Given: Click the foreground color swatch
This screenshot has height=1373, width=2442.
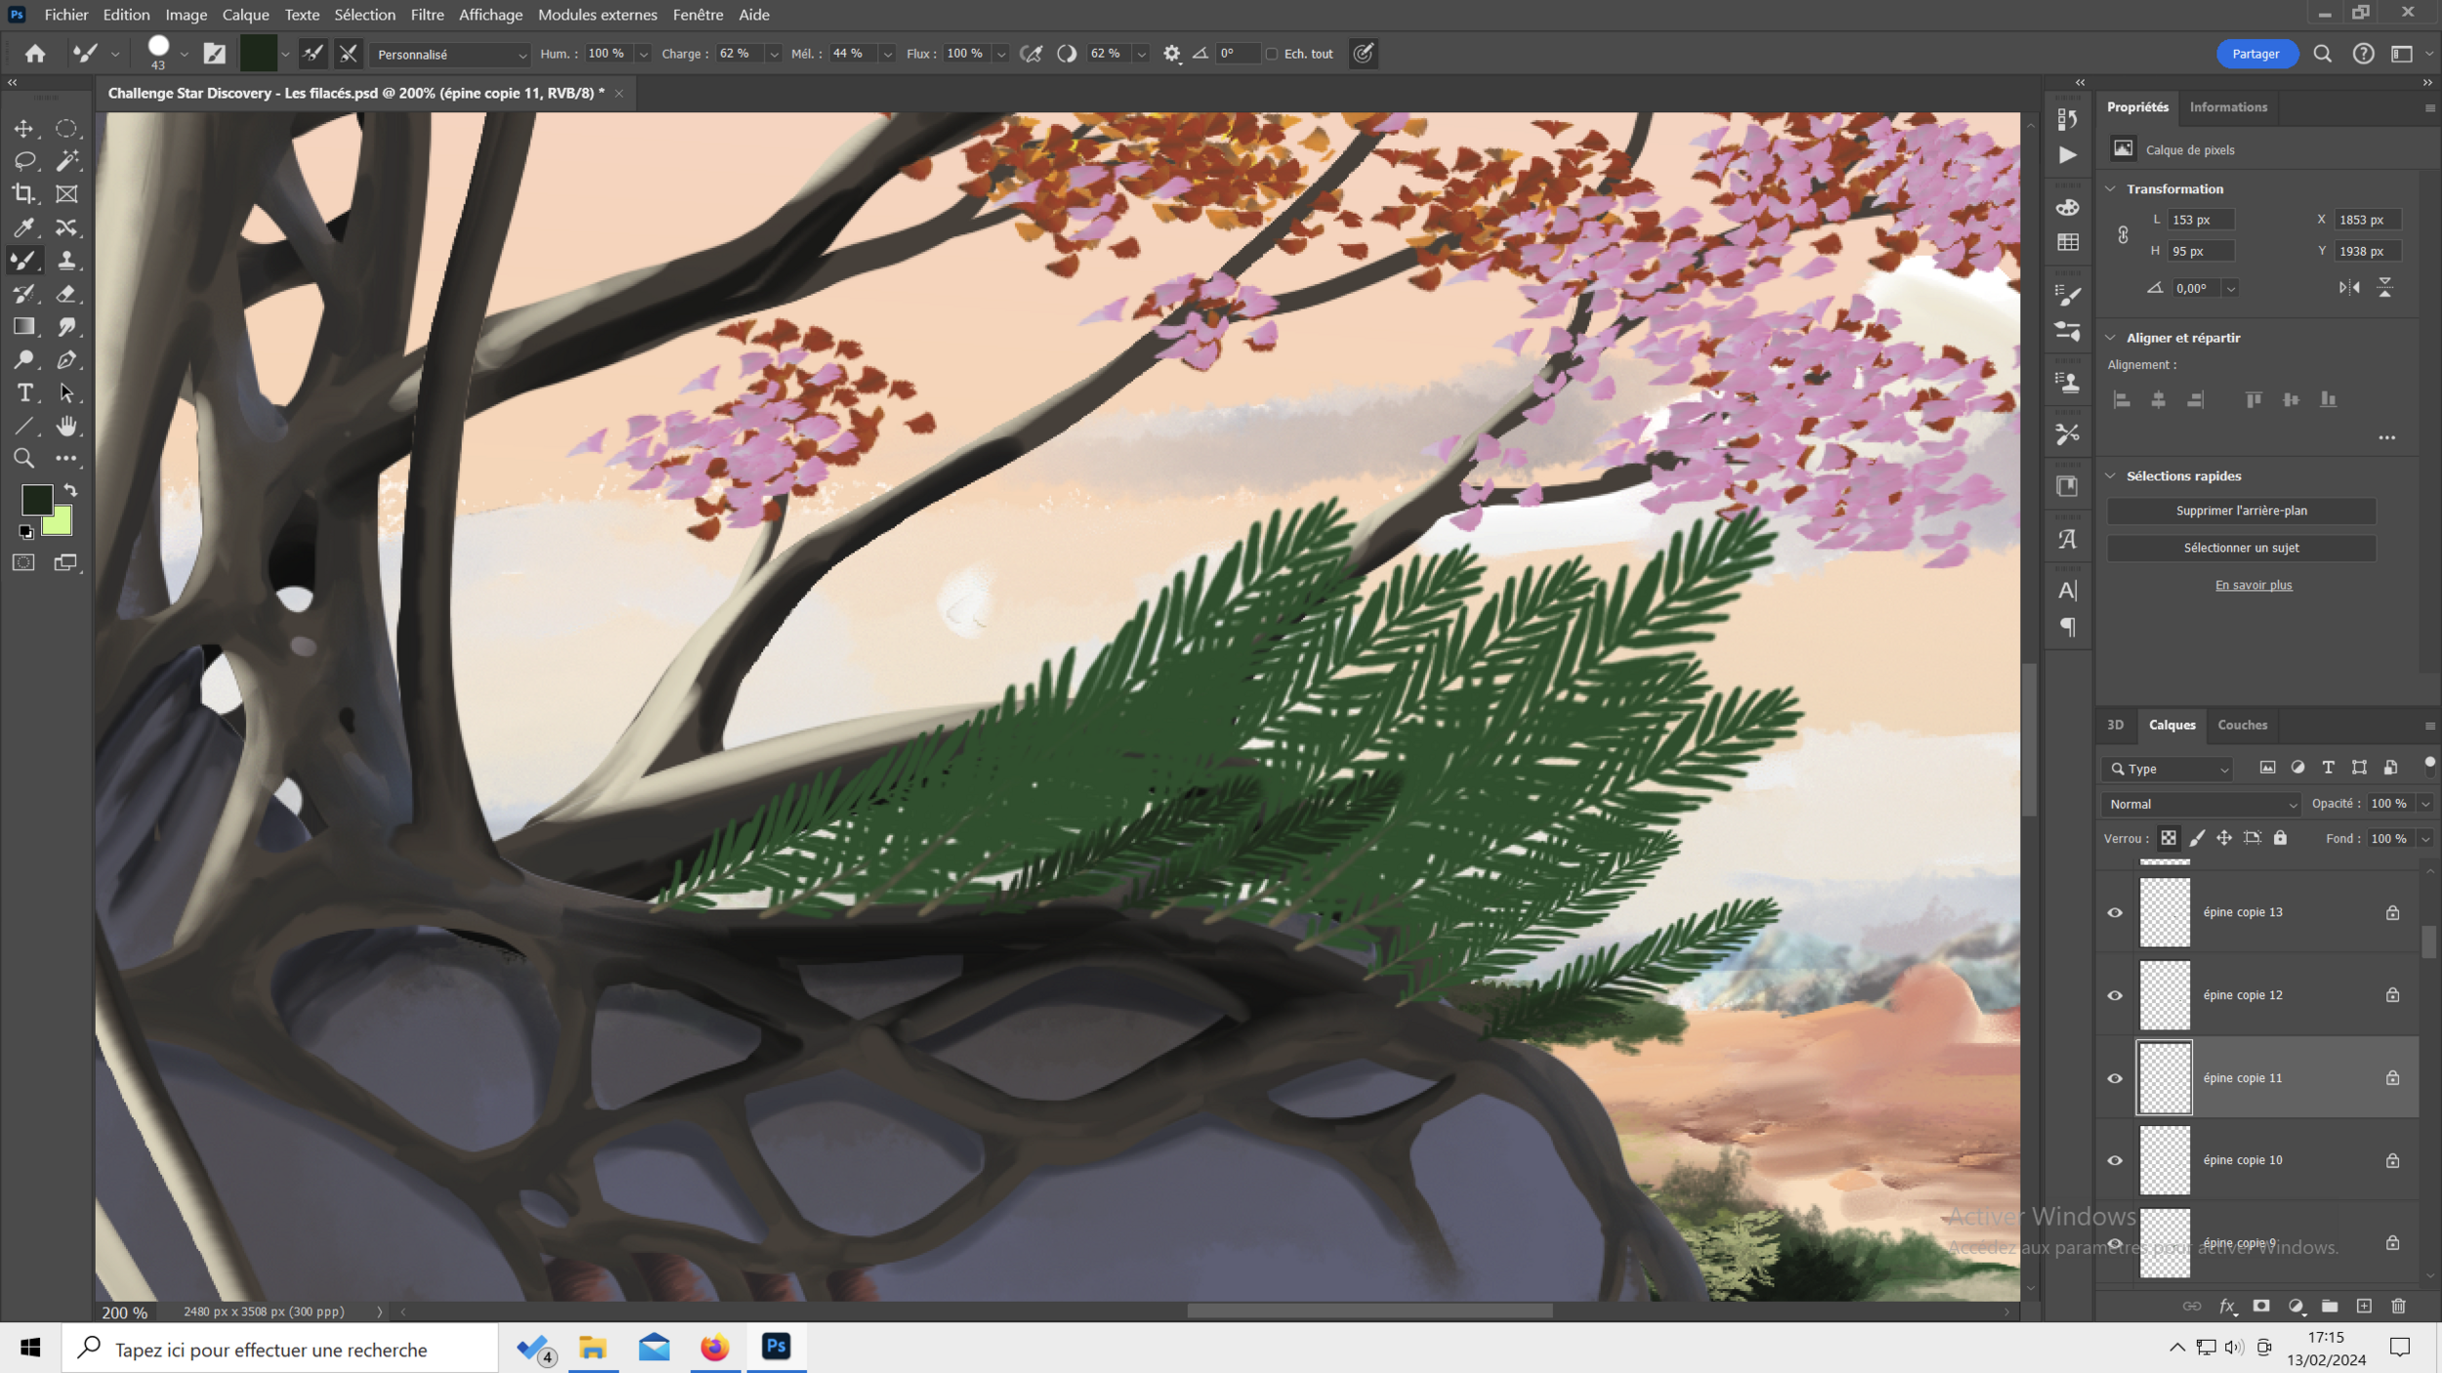Looking at the screenshot, I should [36, 499].
